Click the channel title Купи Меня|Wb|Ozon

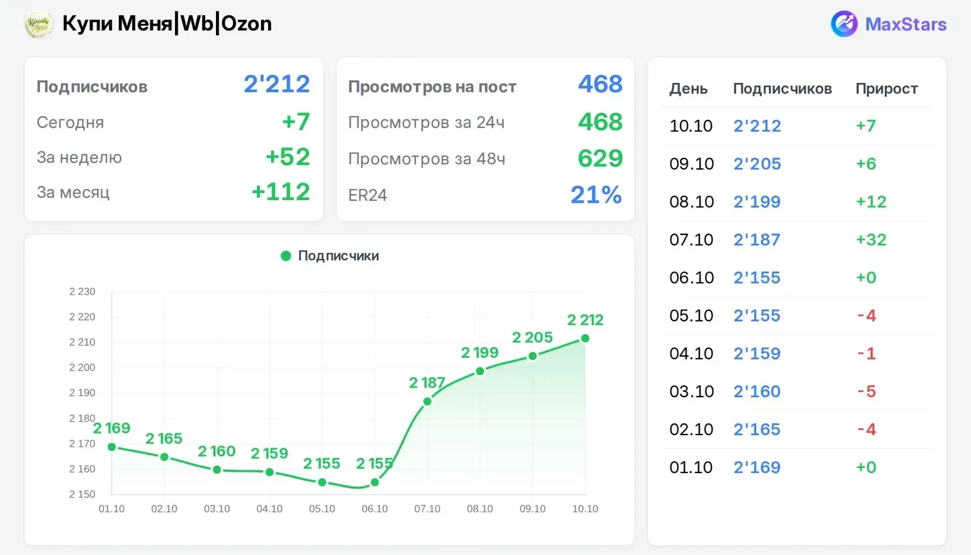(x=167, y=24)
